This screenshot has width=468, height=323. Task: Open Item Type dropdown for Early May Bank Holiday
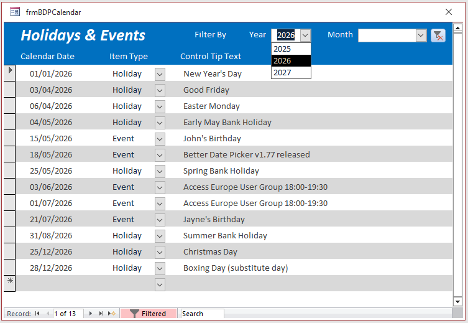(160, 123)
